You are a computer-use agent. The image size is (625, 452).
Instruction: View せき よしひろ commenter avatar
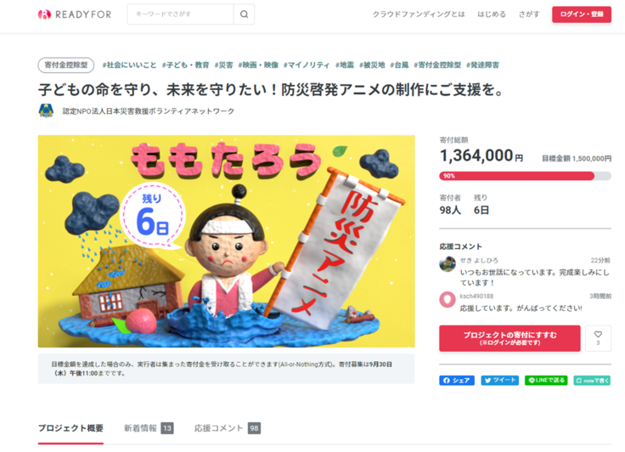pyautogui.click(x=448, y=264)
